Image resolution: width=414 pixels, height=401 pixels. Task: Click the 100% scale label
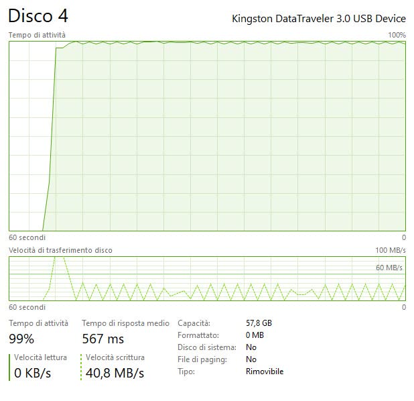coord(397,35)
